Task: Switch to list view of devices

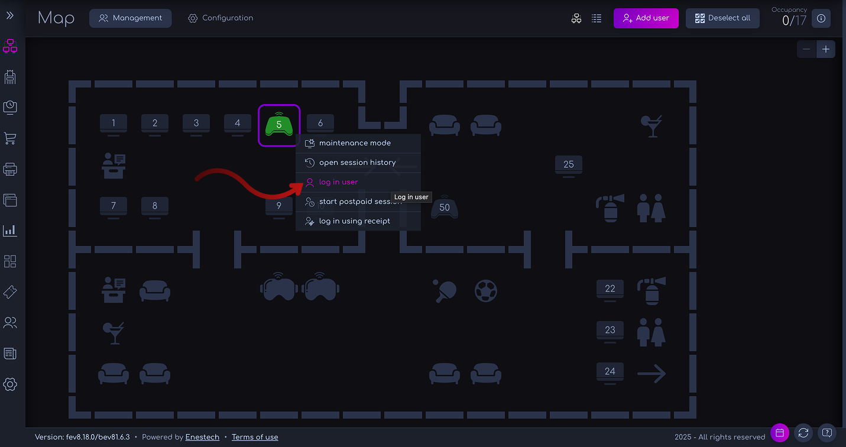Action: pos(596,18)
